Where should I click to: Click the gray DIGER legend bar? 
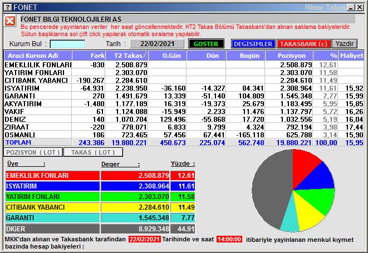tap(52, 229)
